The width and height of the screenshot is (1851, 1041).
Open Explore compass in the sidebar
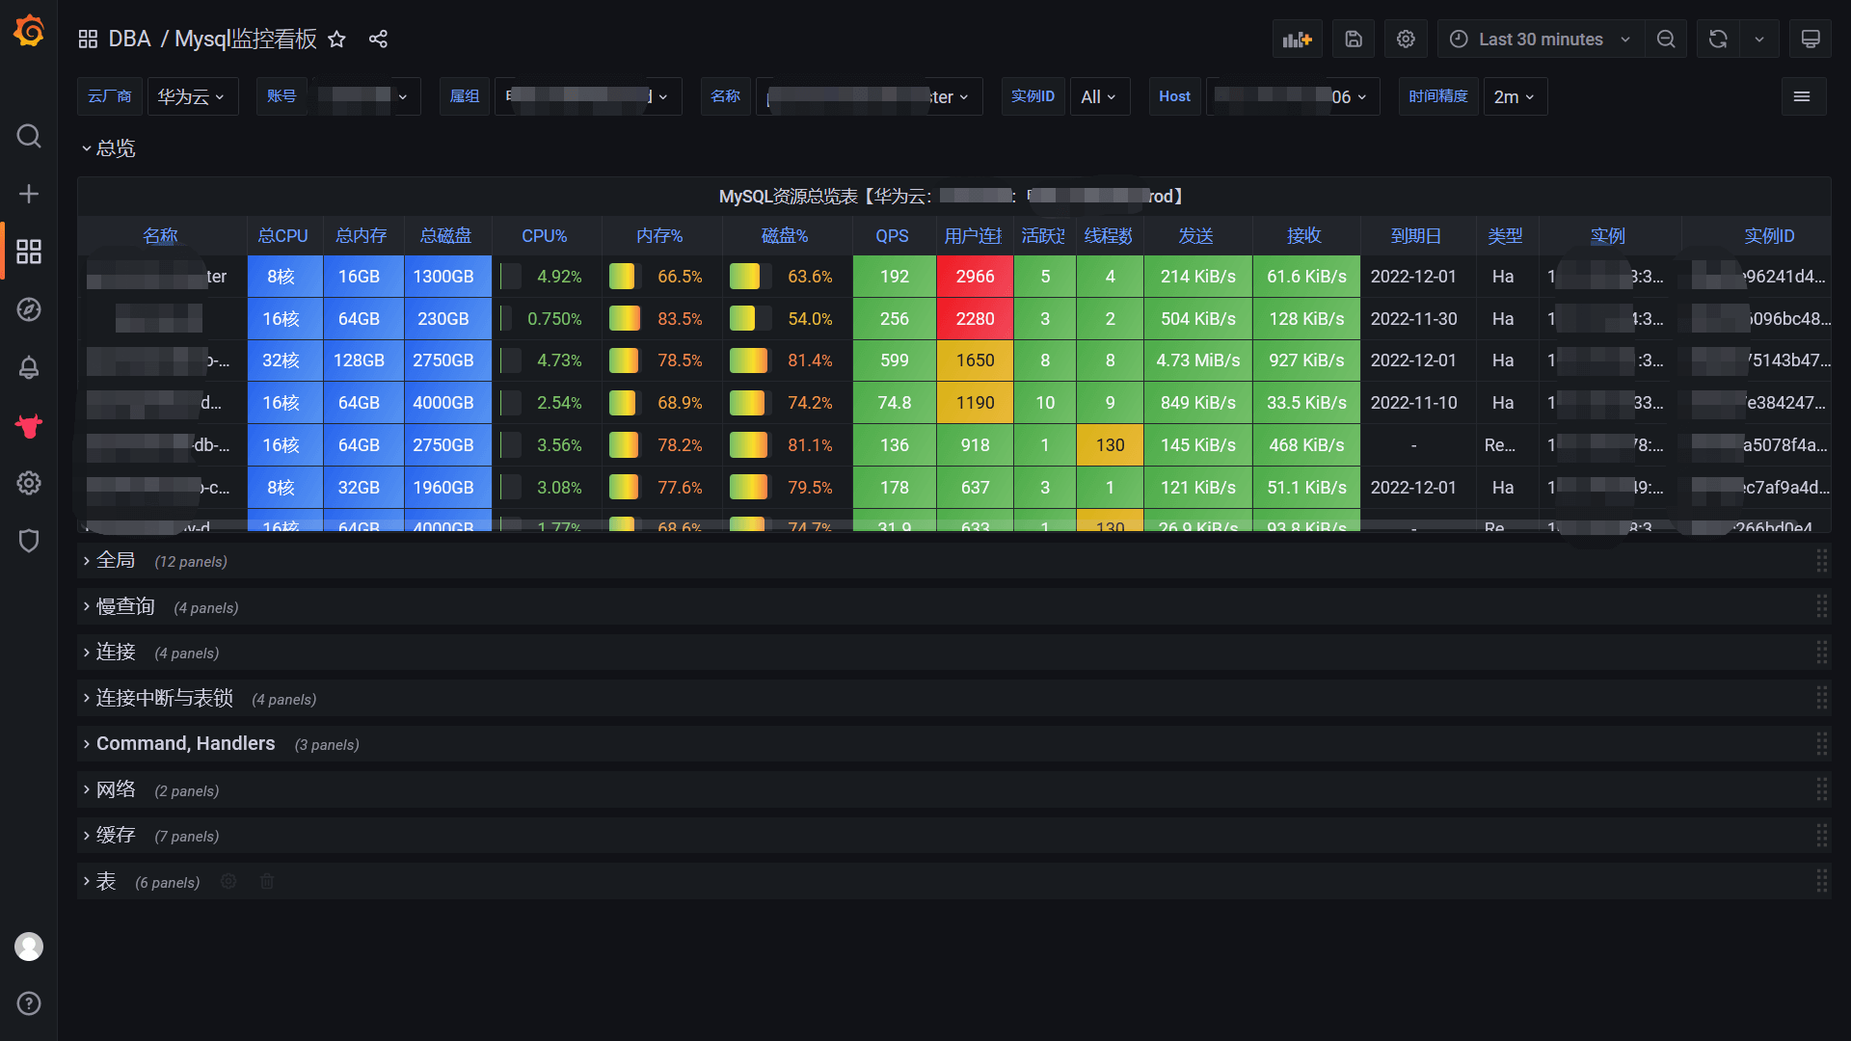29,309
